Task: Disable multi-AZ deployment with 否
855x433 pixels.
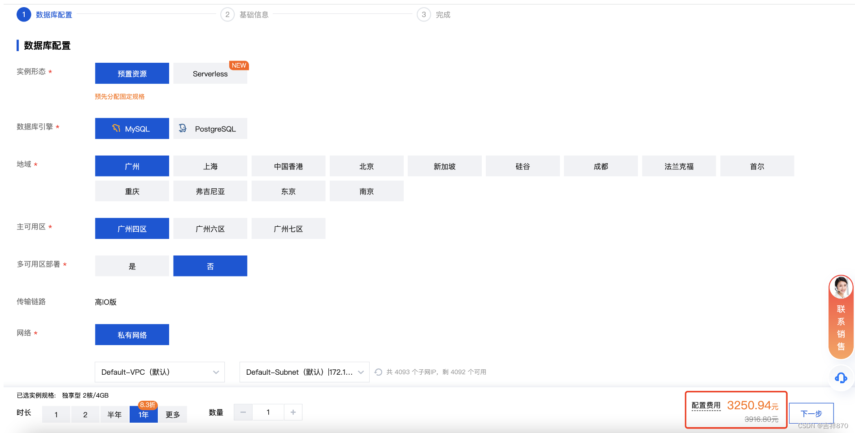Action: click(x=210, y=266)
